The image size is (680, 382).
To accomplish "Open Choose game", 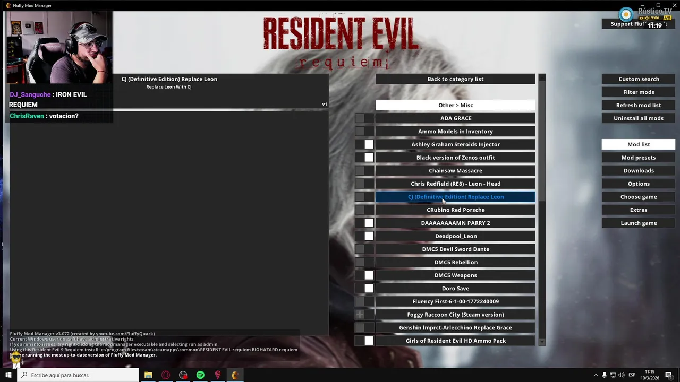I will 639,197.
